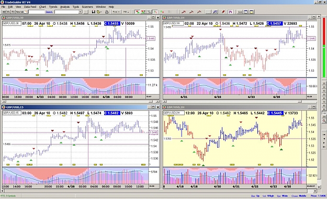The width and height of the screenshot is (327, 199).
Task: Click the 'Close: Middle' status bar entry
Action: (x=299, y=196)
